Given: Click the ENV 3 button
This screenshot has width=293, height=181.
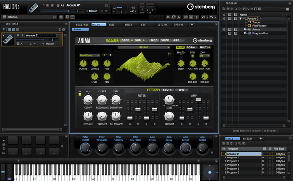Looking at the screenshot, I should tap(167, 90).
